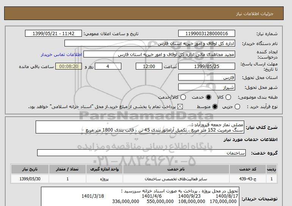Click the response deadline date 1399/05/25

(207, 66)
